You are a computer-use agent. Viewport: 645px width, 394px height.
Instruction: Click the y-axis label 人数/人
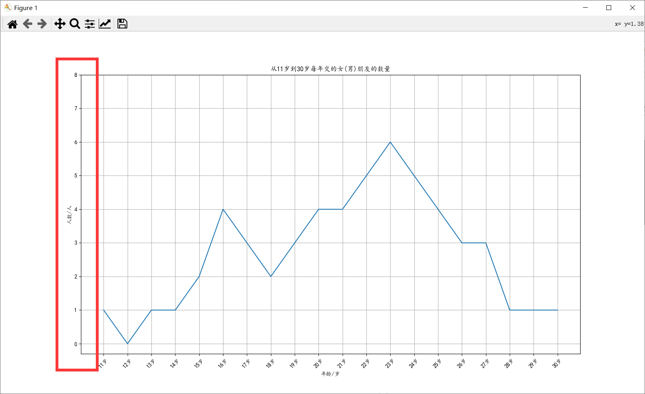coord(69,215)
